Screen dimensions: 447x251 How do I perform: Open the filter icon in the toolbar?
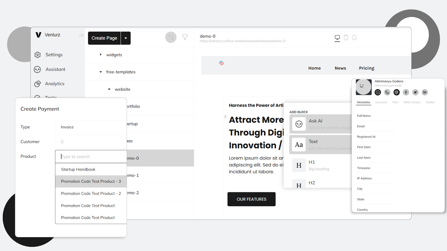point(185,37)
